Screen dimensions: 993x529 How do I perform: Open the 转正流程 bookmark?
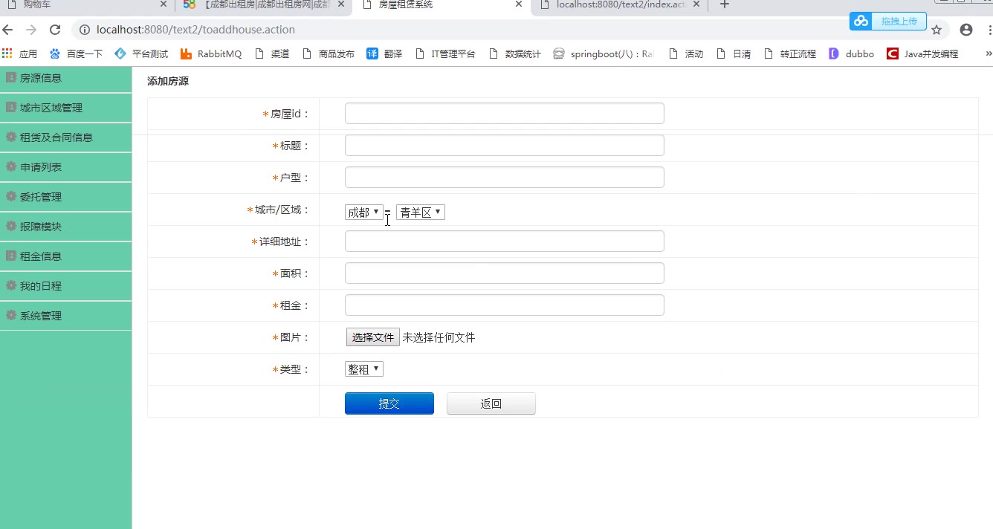789,53
